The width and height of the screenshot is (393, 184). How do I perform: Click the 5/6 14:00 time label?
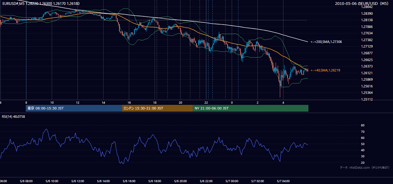tap(103, 181)
